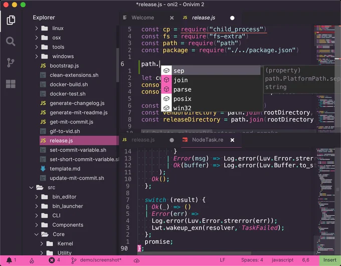The height and width of the screenshot is (266, 341).
Task: Open the Search activity bar icon
Action: tap(11, 41)
